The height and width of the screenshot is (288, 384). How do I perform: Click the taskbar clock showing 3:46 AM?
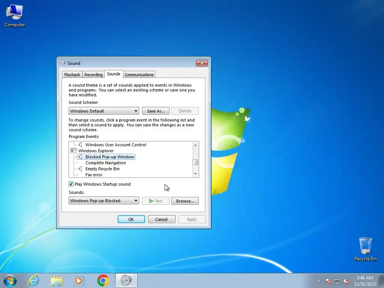pos(365,280)
